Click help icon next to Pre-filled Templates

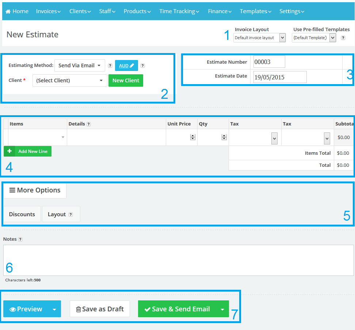pos(343,38)
